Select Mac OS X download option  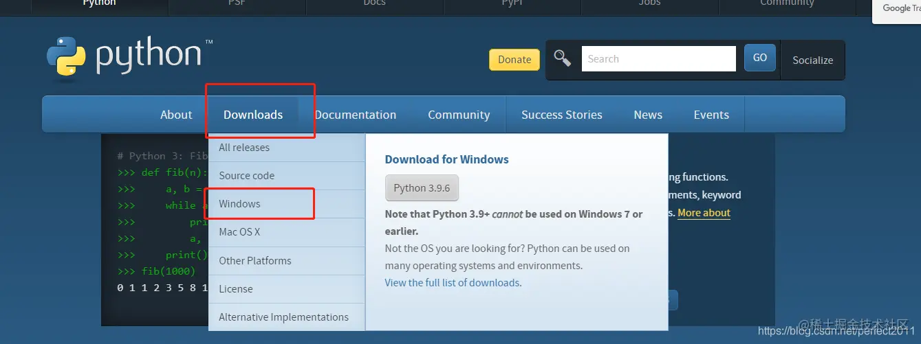click(239, 232)
